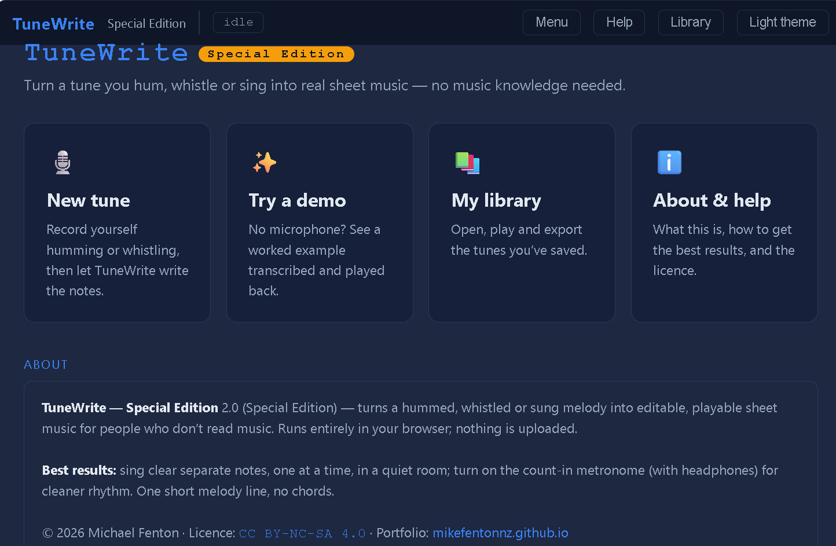Click the orange Special Edition badge

pos(276,54)
